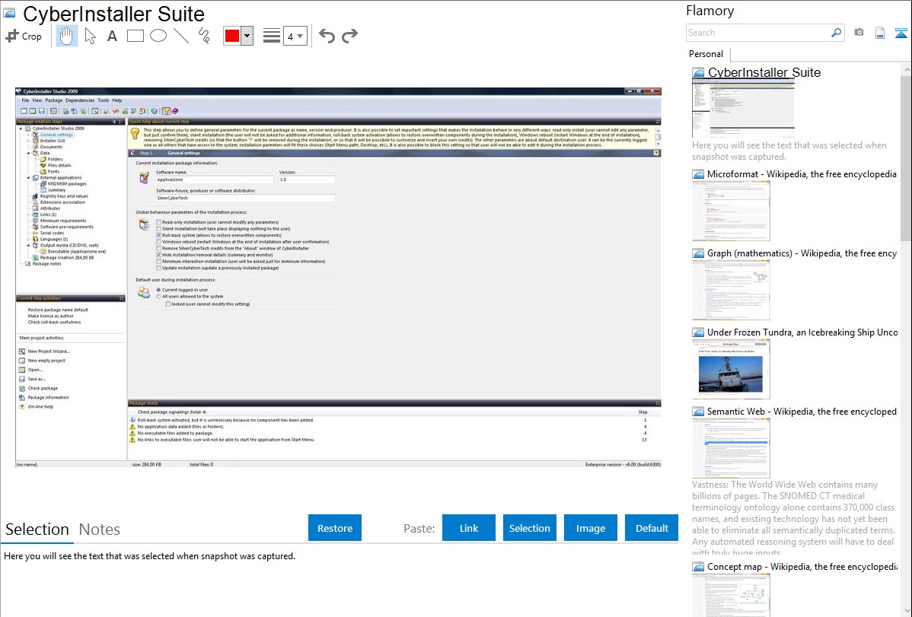Click the Flamory icon beside the page title
This screenshot has height=617, width=912.
click(9, 14)
